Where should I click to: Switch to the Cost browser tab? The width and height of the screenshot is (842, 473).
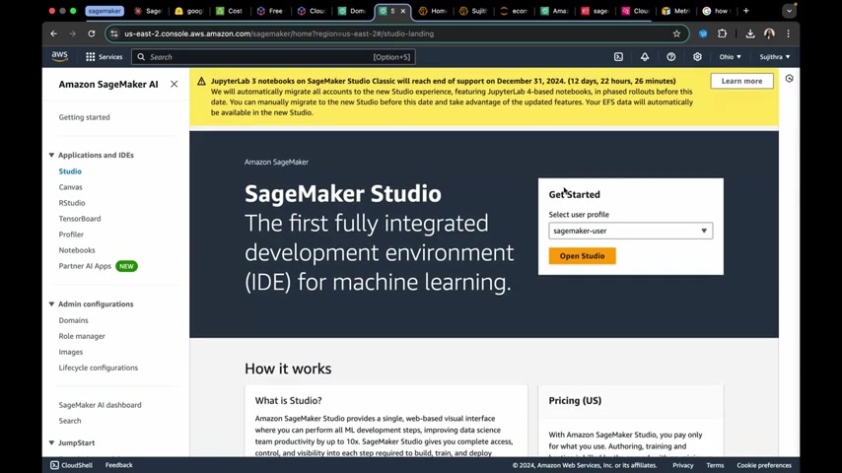pyautogui.click(x=230, y=11)
